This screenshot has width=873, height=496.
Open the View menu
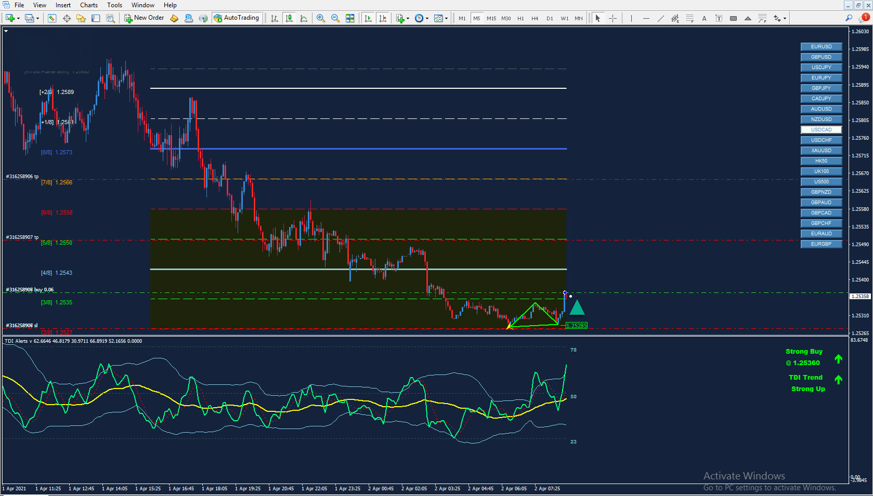click(x=40, y=5)
